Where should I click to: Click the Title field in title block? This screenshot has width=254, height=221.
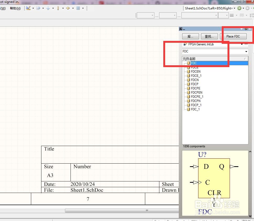49,149
